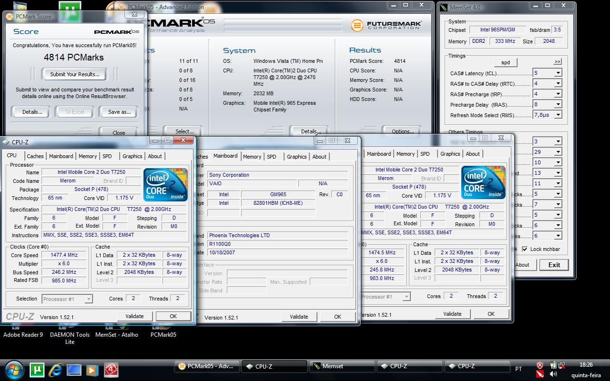Image resolution: width=610 pixels, height=381 pixels.
Task: Open the Others Timings dropdown showing 29
Action: click(x=558, y=152)
